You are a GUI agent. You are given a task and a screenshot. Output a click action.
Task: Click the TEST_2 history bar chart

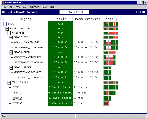[x=110, y=93]
